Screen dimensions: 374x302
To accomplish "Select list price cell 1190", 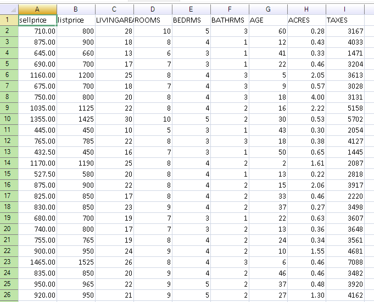I will [x=76, y=163].
